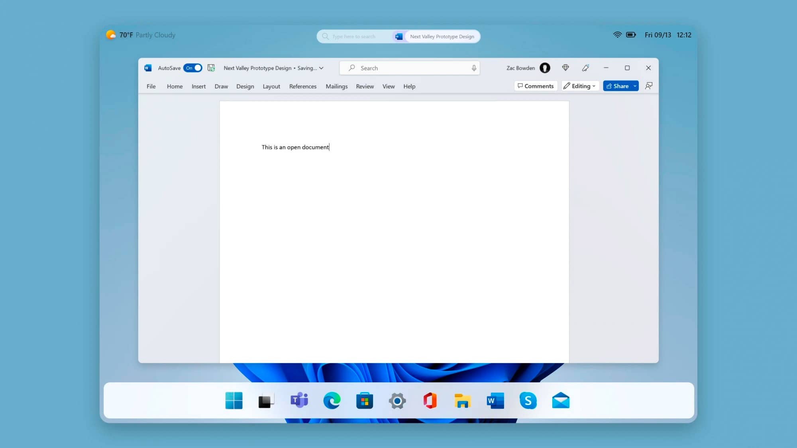Screen dimensions: 797x448
Task: Click the save-to-cloud icon beside AutoSave
Action: [211, 68]
